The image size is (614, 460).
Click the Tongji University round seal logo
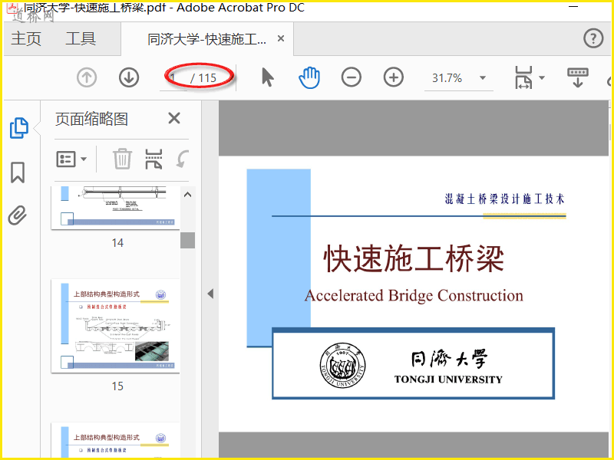[342, 366]
